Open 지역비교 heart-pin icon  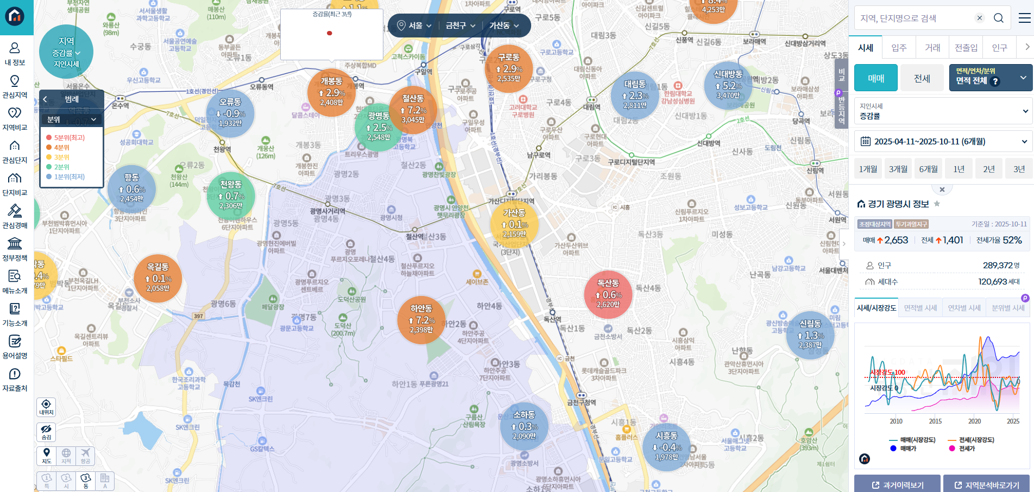15,113
